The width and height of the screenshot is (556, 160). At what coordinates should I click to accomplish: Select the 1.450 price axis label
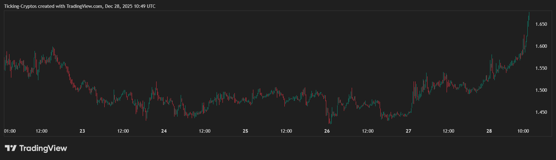click(541, 112)
